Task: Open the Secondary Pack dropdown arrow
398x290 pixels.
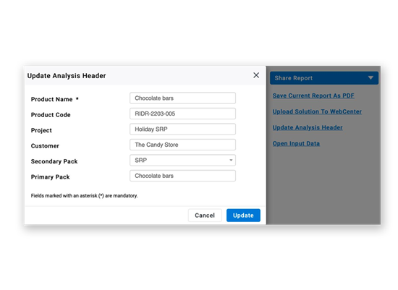Action: click(x=231, y=160)
